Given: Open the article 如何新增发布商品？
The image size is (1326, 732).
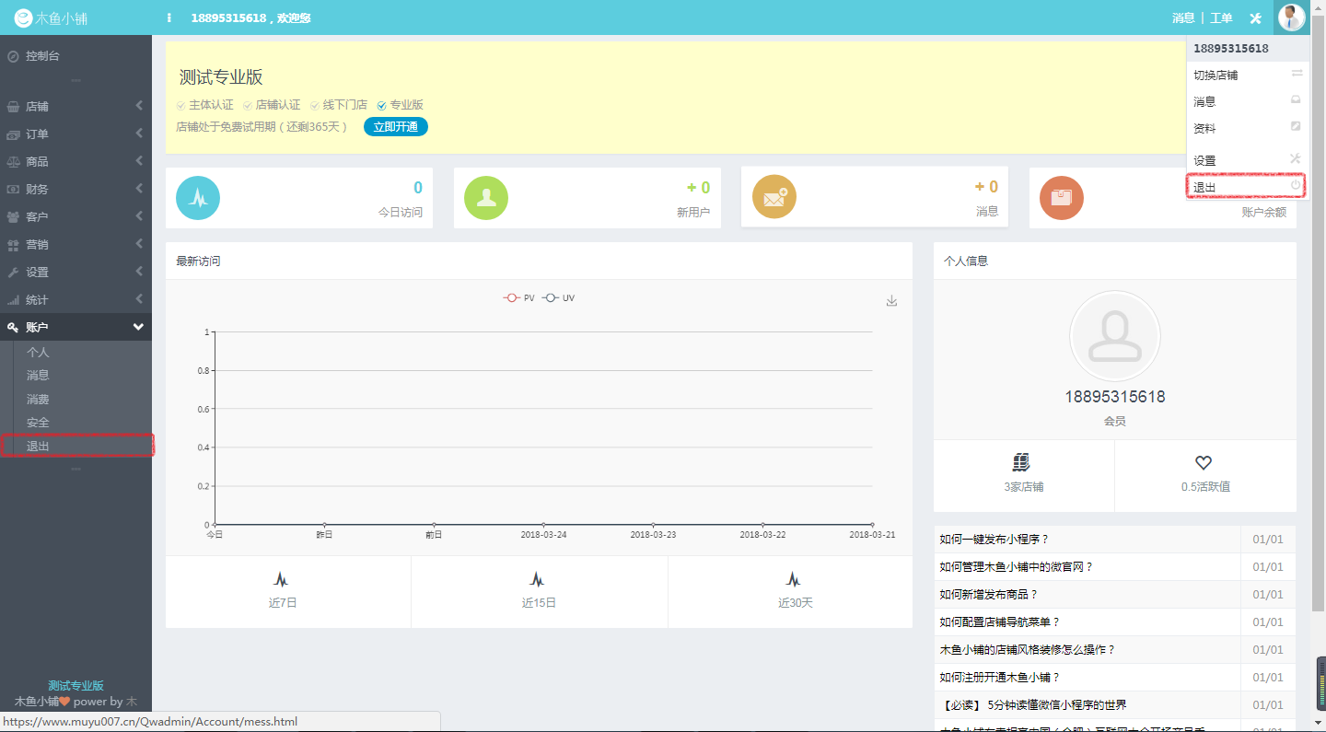Looking at the screenshot, I should tap(989, 595).
